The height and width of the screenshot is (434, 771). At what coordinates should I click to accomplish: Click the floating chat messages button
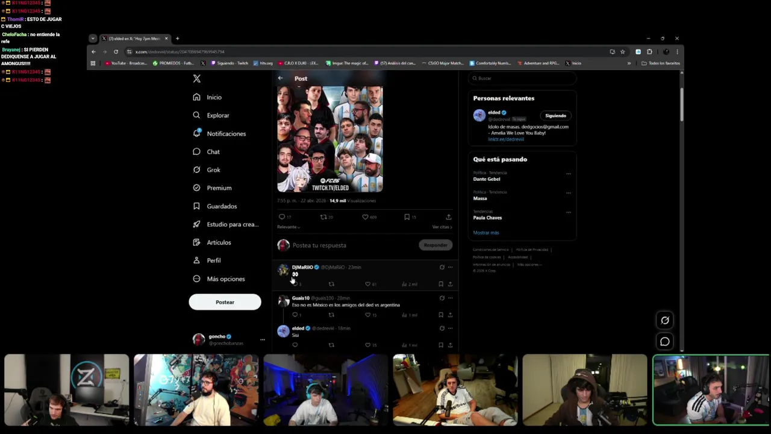pyautogui.click(x=665, y=342)
